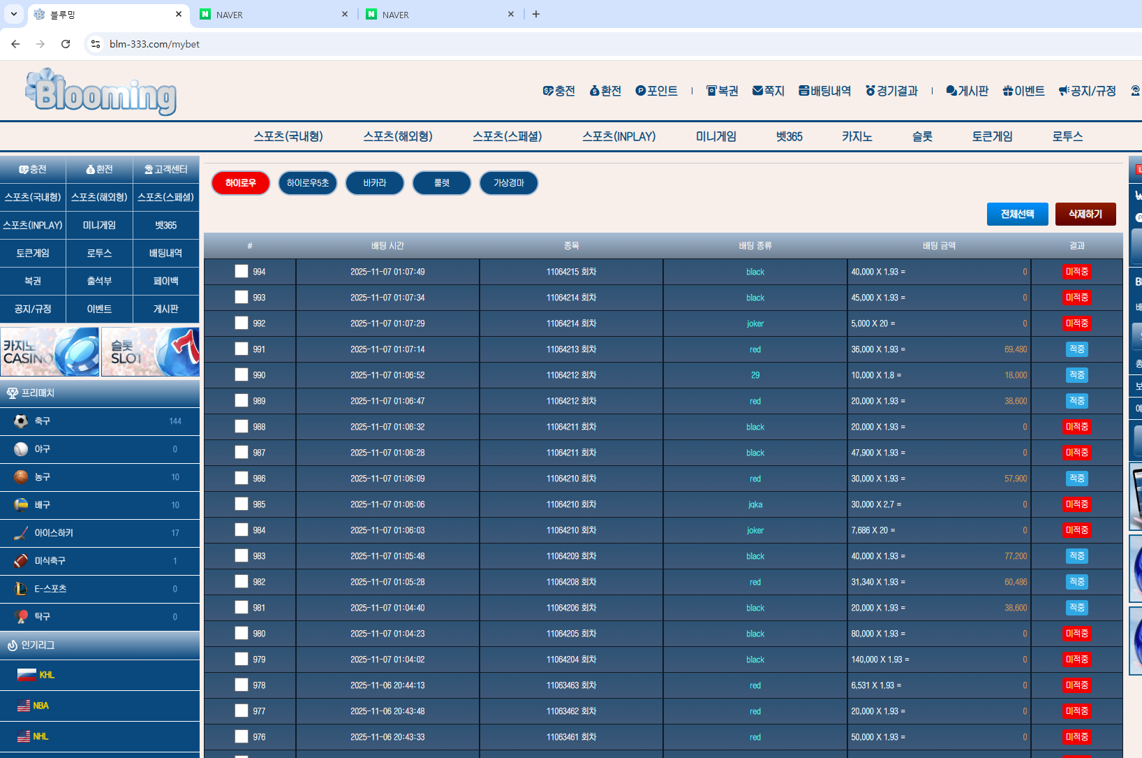
Task: Click the basketball icon in sidebar
Action: (x=21, y=477)
